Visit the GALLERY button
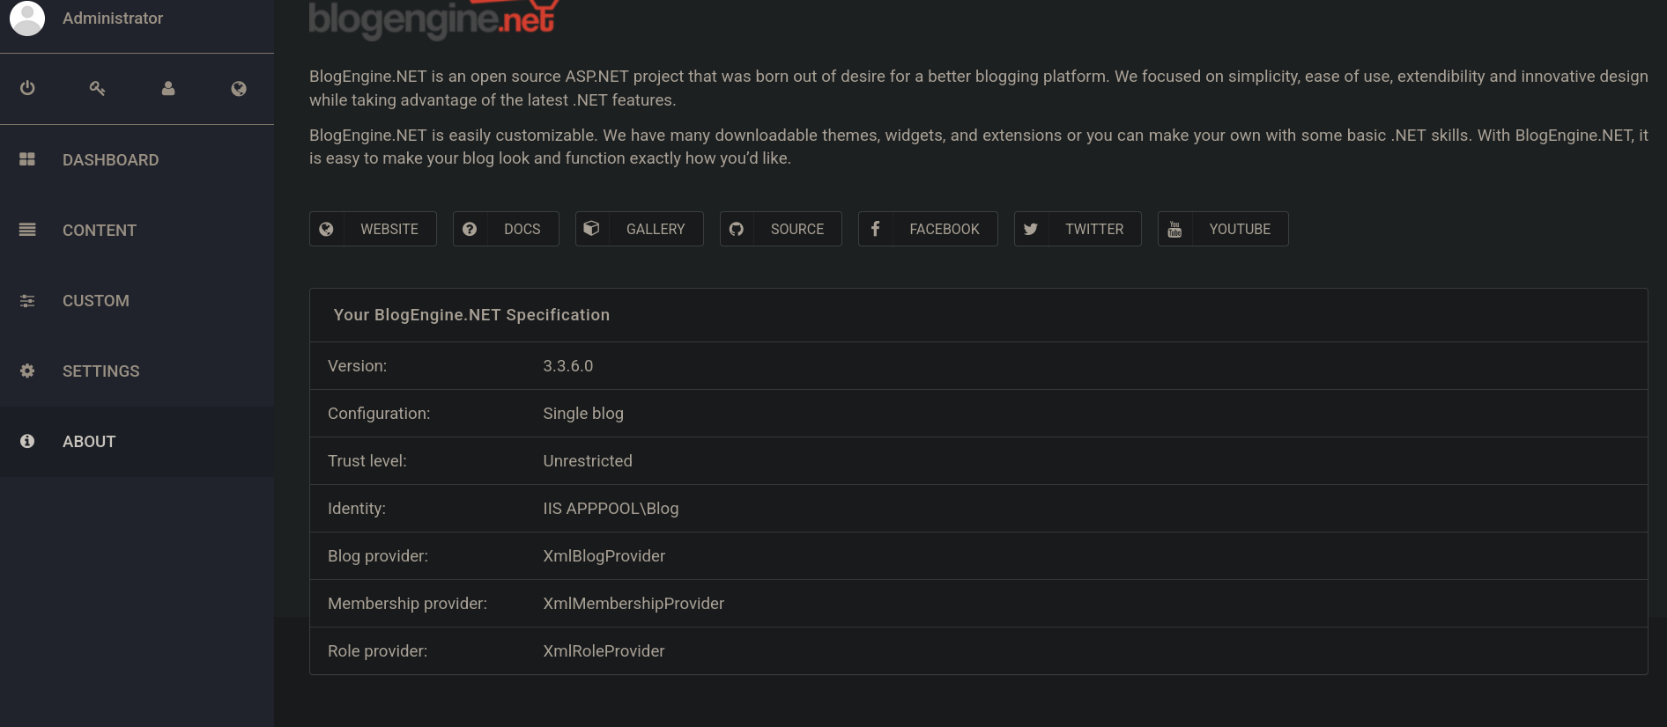 [639, 229]
